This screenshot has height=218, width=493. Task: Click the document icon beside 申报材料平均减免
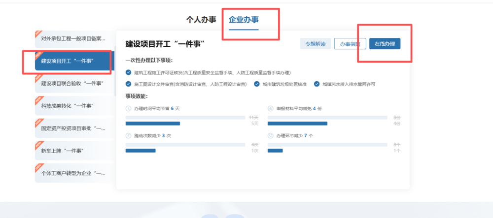pyautogui.click(x=270, y=109)
